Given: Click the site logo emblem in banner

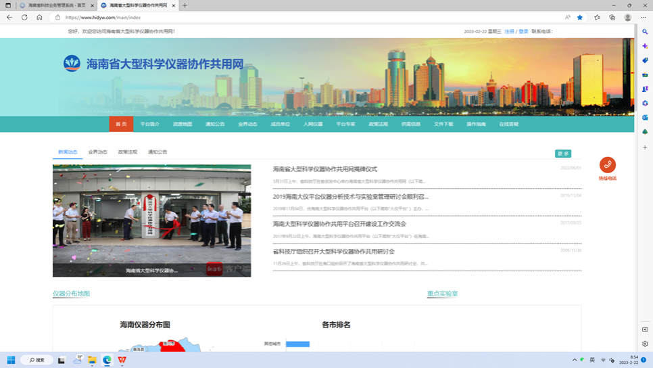Looking at the screenshot, I should coord(72,64).
